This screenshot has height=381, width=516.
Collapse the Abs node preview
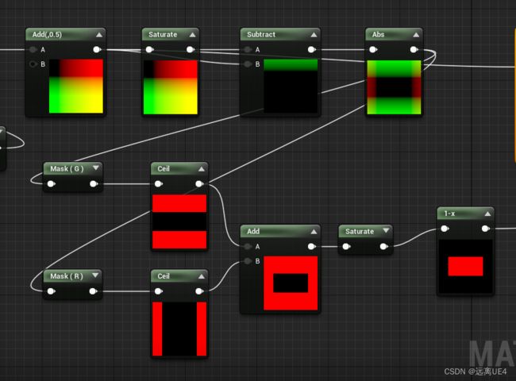point(416,35)
